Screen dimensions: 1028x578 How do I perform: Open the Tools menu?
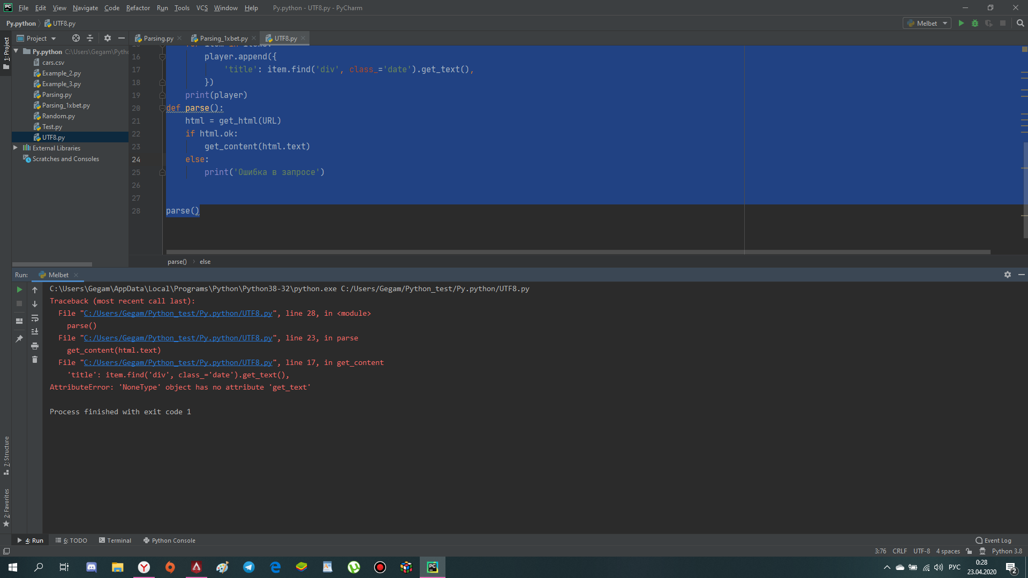point(182,8)
